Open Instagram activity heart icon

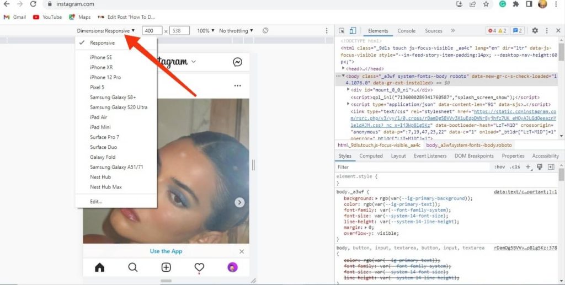click(199, 267)
